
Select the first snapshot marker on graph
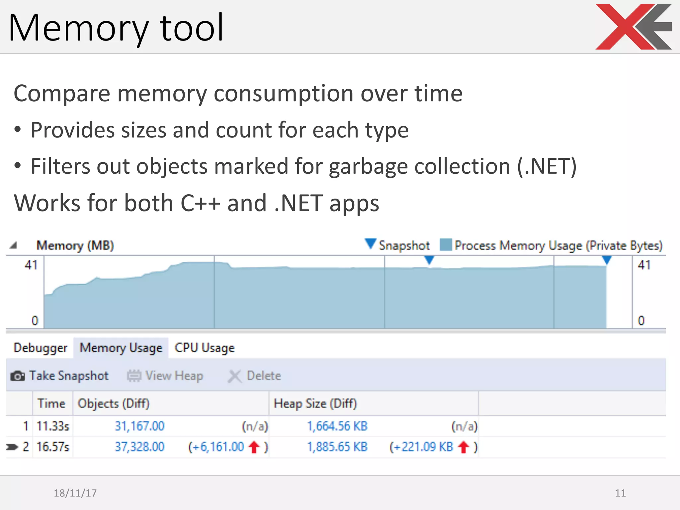(x=429, y=260)
